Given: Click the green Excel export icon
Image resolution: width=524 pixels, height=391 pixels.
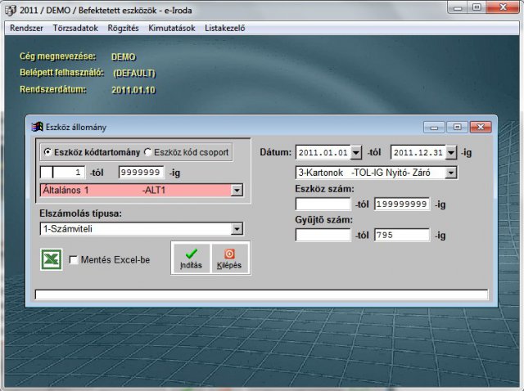Looking at the screenshot, I should click(52, 260).
